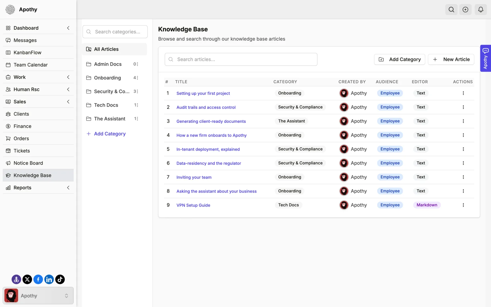Click The Assistant category badge in row 3
Viewport: 491px width, 307px height.
pos(292,121)
